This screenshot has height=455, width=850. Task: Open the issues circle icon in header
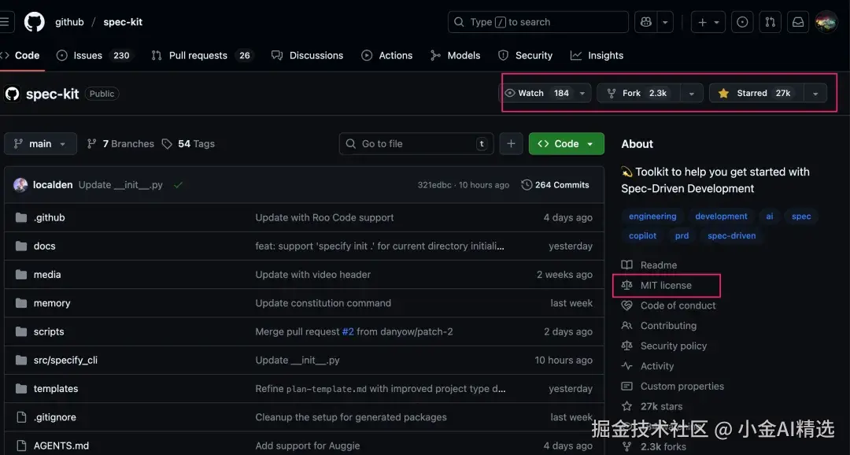pyautogui.click(x=742, y=22)
